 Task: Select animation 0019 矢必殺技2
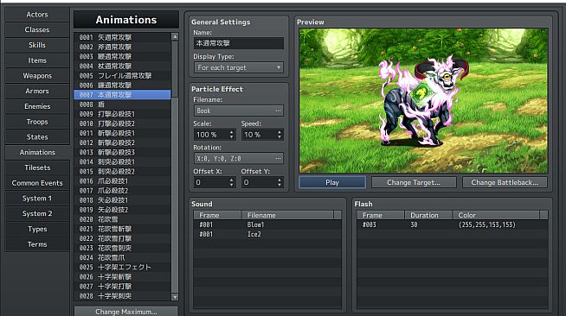coord(122,210)
